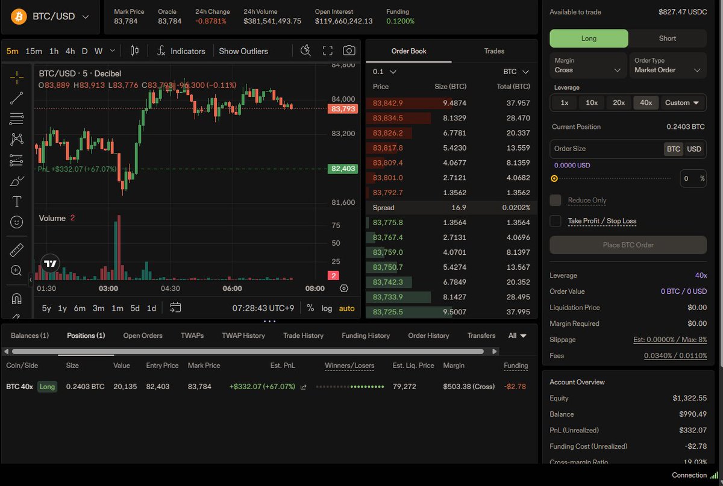
Task: Expand more timeframes chevron after W
Action: 114,51
